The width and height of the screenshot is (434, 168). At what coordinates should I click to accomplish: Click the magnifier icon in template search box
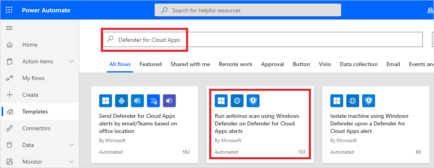[x=110, y=39]
